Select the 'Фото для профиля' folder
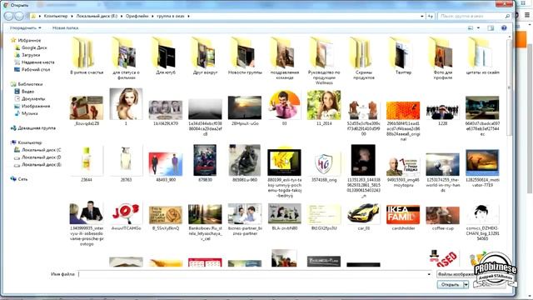Image resolution: width=533 pixels, height=300 pixels. (x=442, y=58)
